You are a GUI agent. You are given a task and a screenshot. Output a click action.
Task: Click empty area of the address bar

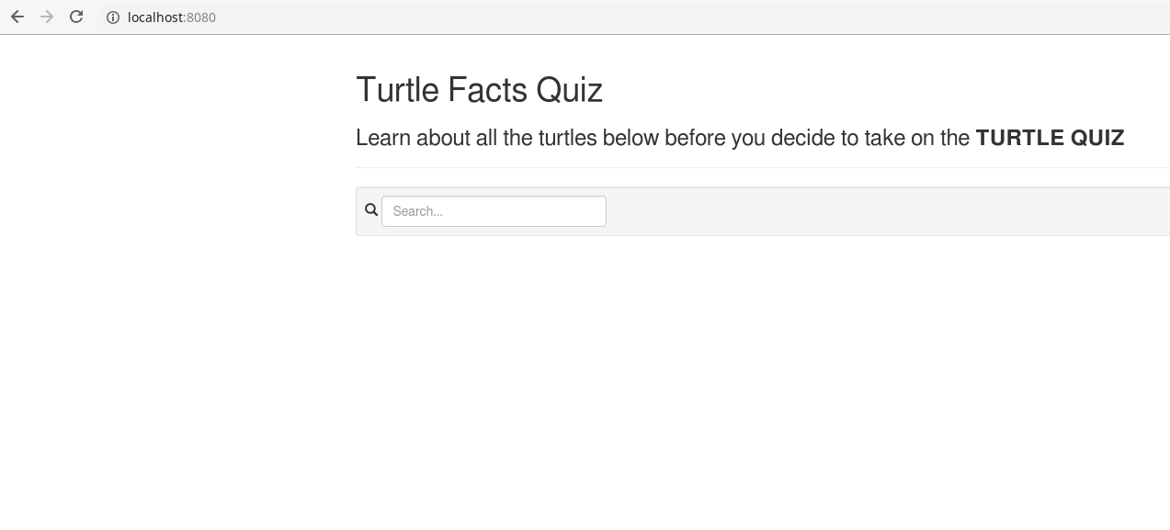tap(689, 17)
